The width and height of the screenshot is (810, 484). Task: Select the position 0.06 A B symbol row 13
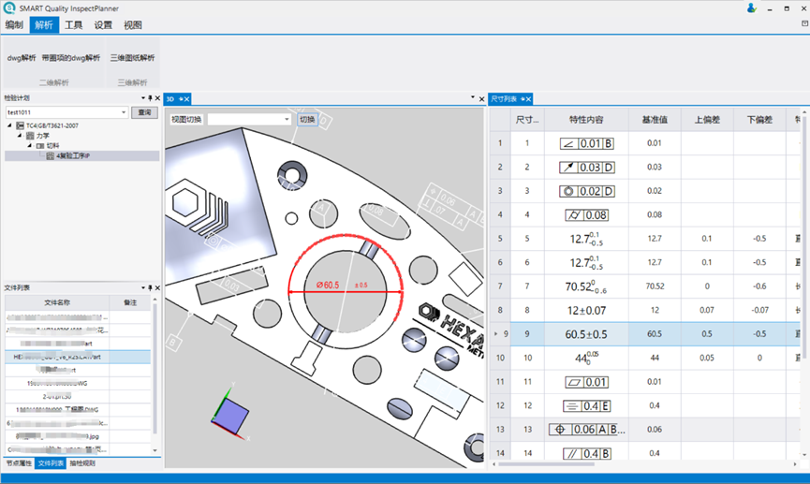point(586,430)
